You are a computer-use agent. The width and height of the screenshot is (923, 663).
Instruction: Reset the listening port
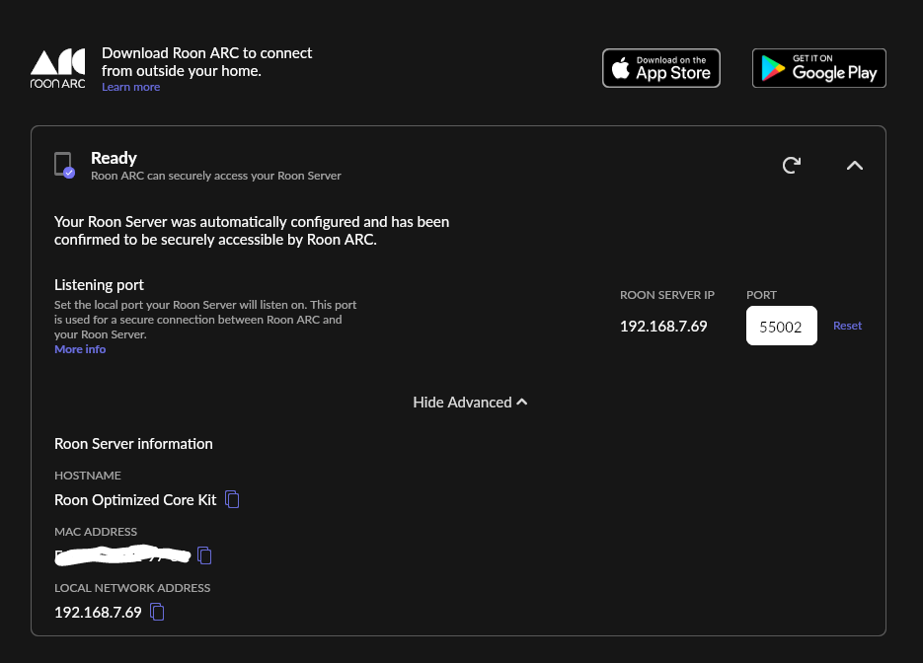coord(847,326)
